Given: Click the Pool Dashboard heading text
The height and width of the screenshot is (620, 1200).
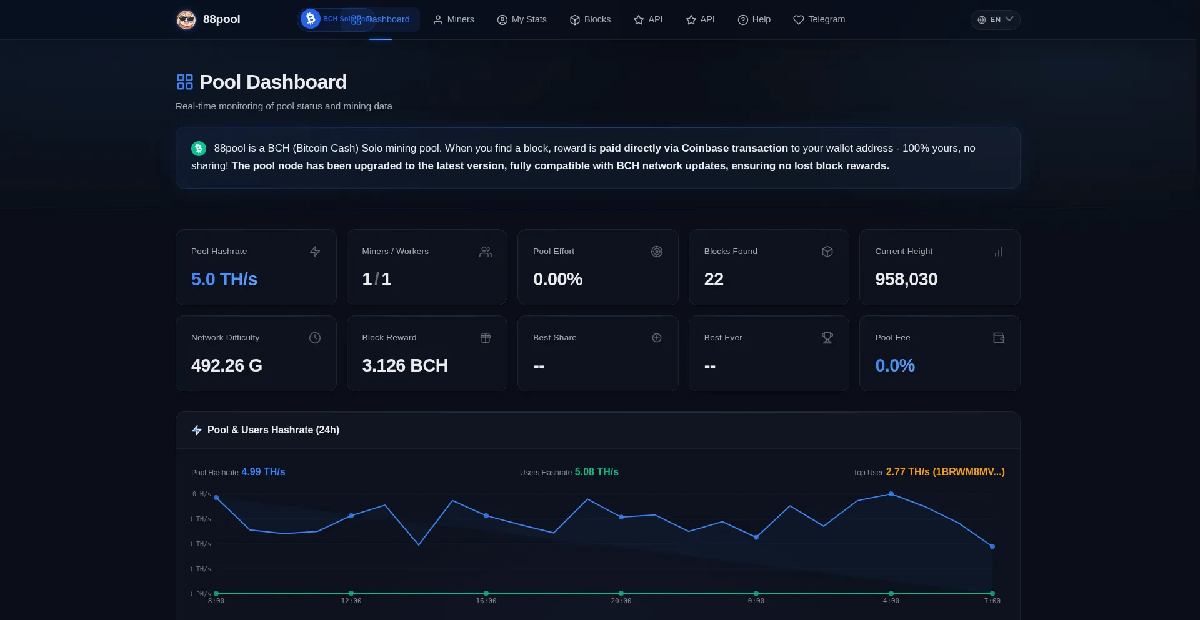Looking at the screenshot, I should coord(273,82).
